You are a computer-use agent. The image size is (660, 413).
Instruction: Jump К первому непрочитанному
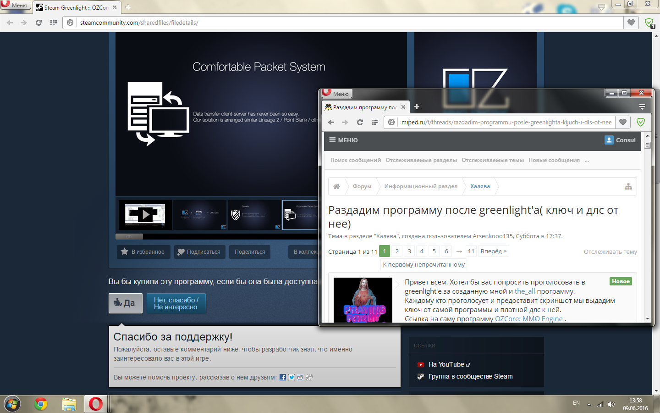(424, 264)
